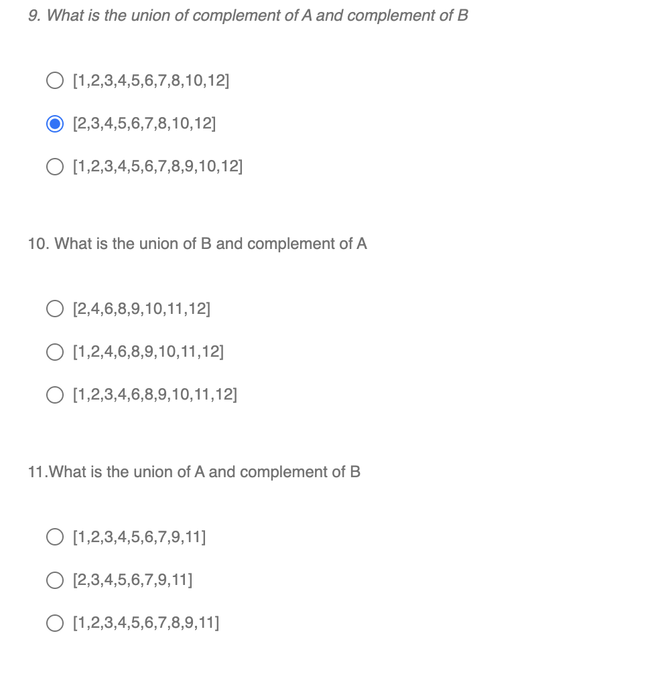The height and width of the screenshot is (676, 658).
Task: Click the second answer label of question 10
Action: click(147, 351)
